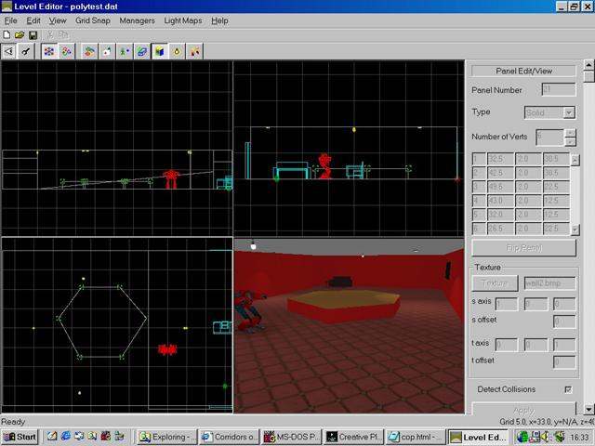Switch to the cop.html taskbar window

(416, 437)
